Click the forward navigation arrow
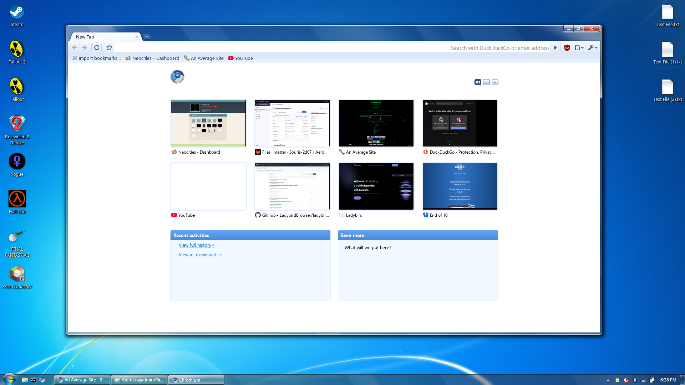Image resolution: width=685 pixels, height=385 pixels. click(84, 48)
